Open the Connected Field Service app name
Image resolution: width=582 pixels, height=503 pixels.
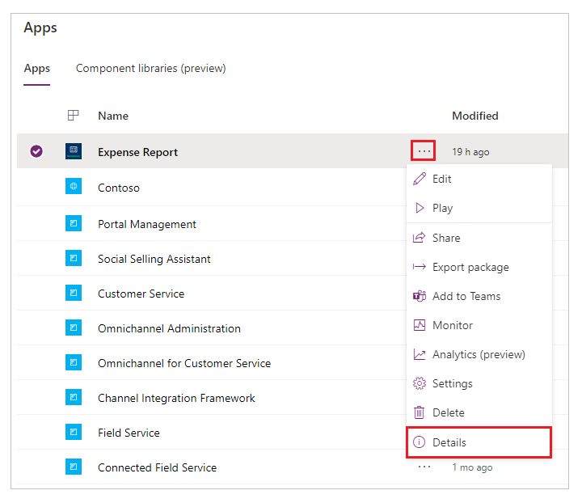coord(158,467)
